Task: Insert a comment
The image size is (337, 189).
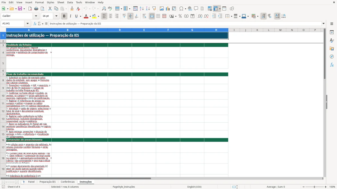Action: pos(196,9)
